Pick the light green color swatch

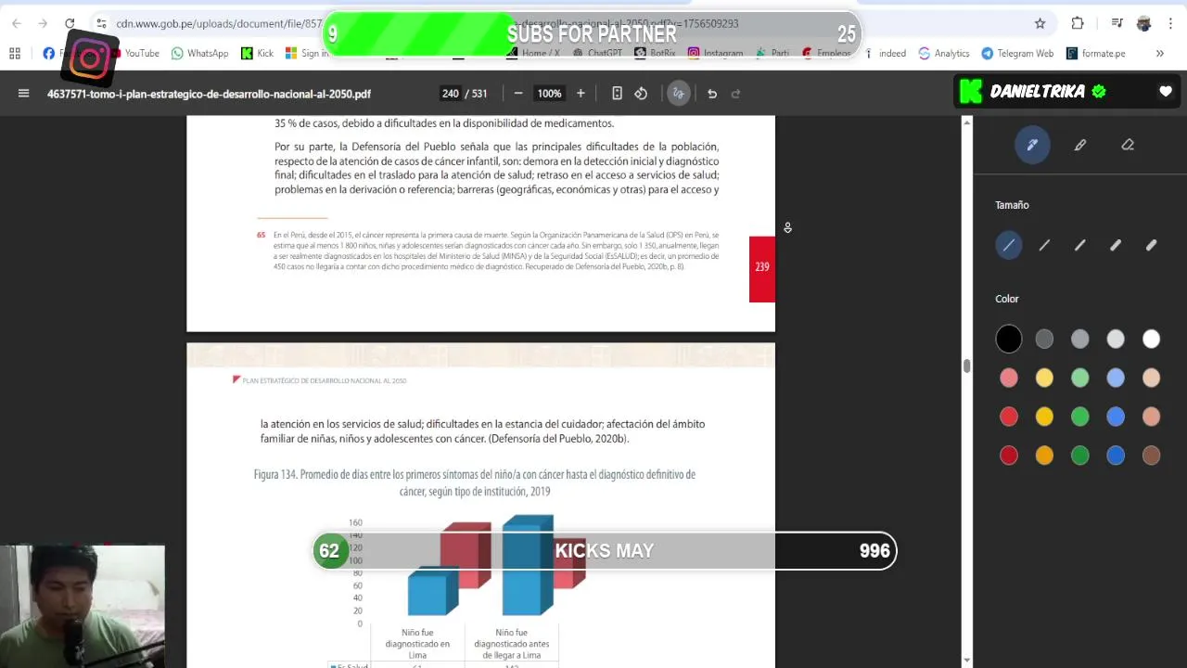tap(1080, 379)
